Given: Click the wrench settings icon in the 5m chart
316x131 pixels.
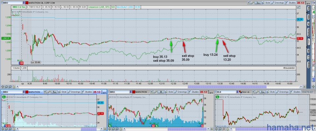Looking at the screenshot, I should tap(49, 92).
